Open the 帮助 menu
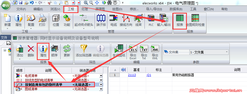The image size is (247, 94). pos(224,9)
